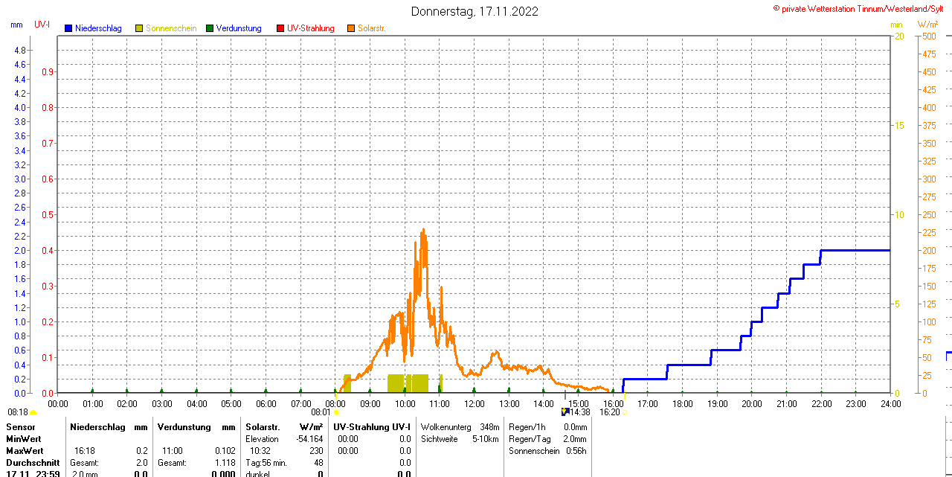Open the private Wetterstation Tinnum/Westerland/Sylt credit
Screen dimensions: 952x477
tap(861, 8)
